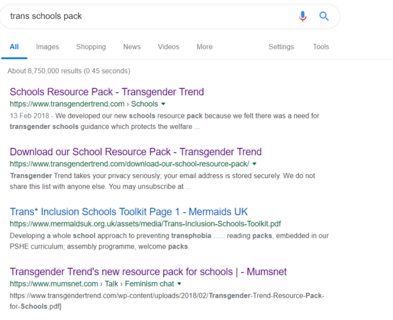The image size is (393, 320).
Task: Expand dropdown arrow beside transgendertrend.com › Schools
Action: coord(163,104)
